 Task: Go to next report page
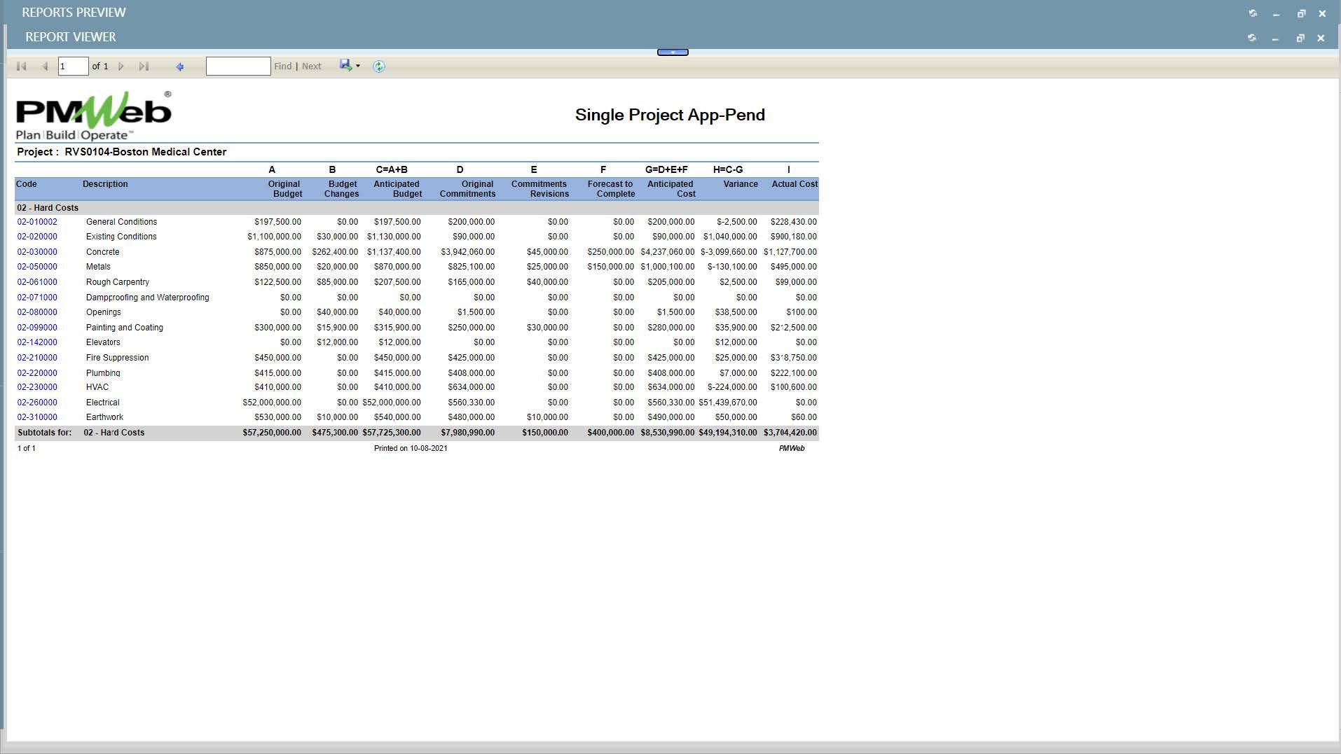(121, 67)
